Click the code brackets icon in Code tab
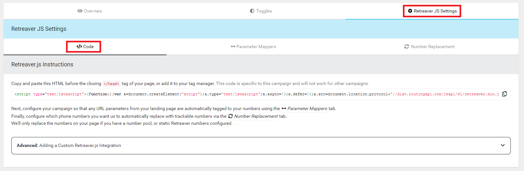The width and height of the screenshot is (524, 171). 79,47
